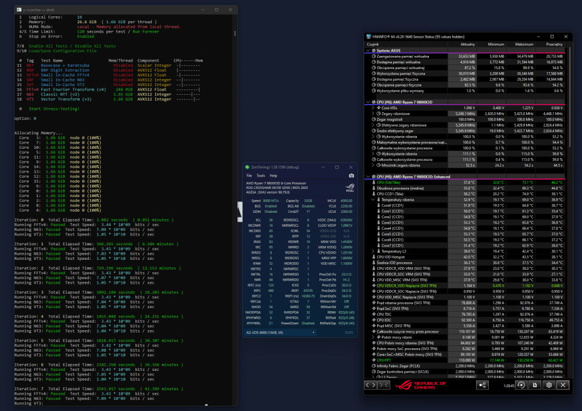Click the Aktualny column header
The image size is (582, 411).
pos(467,44)
